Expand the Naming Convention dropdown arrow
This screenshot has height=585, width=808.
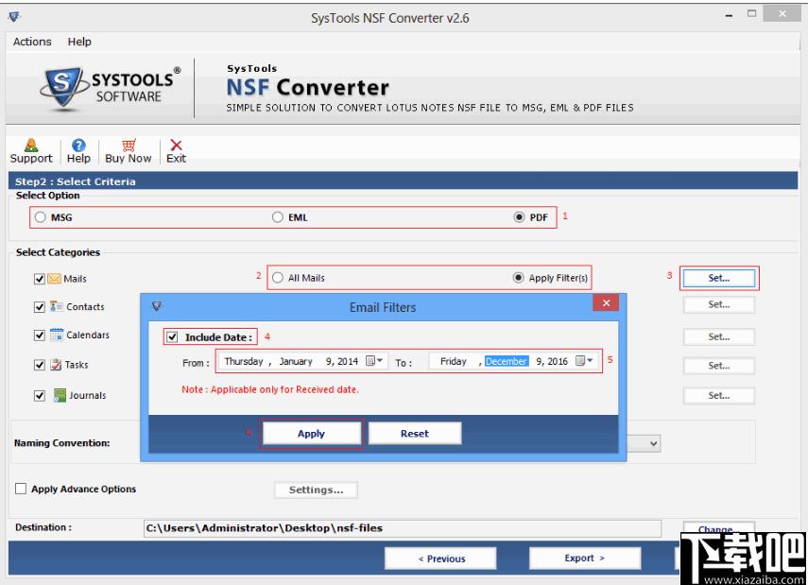pyautogui.click(x=653, y=443)
